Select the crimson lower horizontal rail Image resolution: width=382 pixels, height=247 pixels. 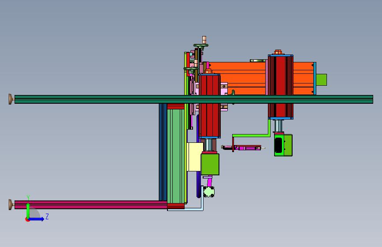pos(91,205)
